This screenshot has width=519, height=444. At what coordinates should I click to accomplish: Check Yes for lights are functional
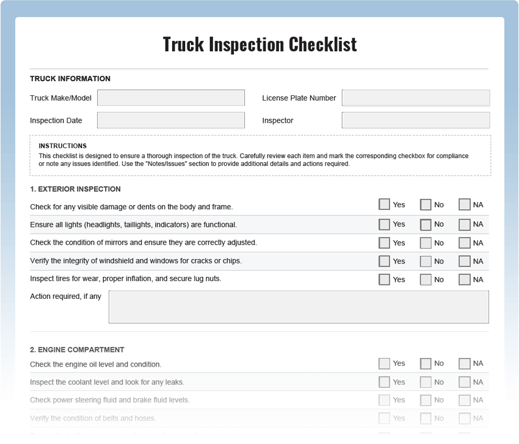click(384, 224)
